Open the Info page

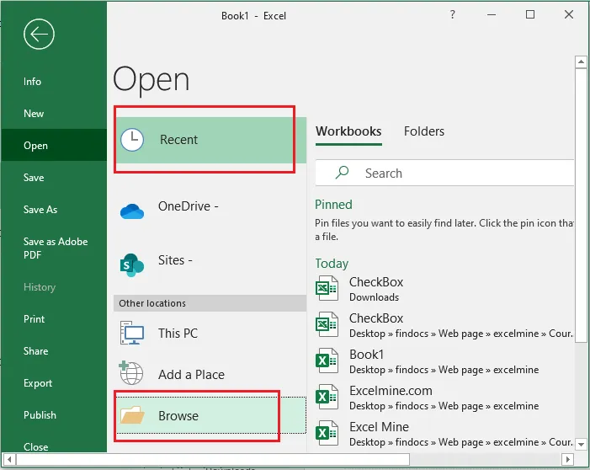click(54, 82)
